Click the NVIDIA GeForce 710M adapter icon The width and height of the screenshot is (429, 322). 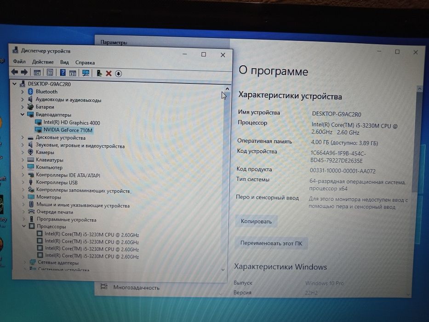click(38, 130)
